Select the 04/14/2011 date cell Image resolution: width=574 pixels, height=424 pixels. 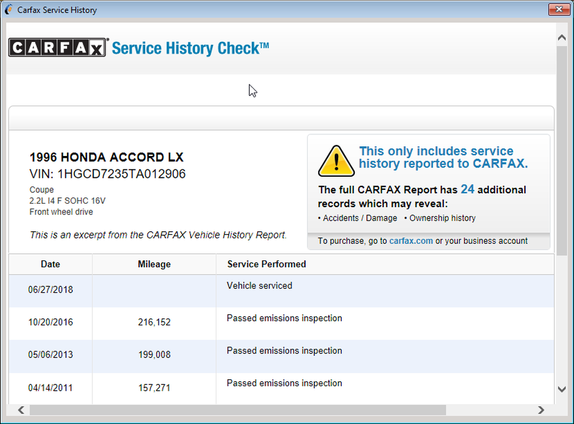tap(51, 388)
